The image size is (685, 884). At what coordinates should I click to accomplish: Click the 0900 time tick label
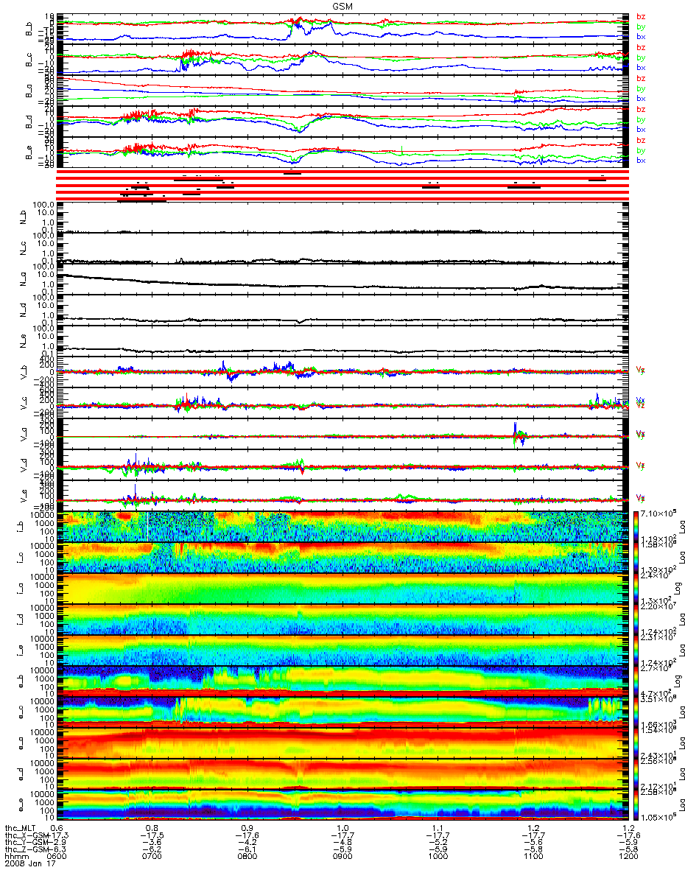(x=342, y=857)
